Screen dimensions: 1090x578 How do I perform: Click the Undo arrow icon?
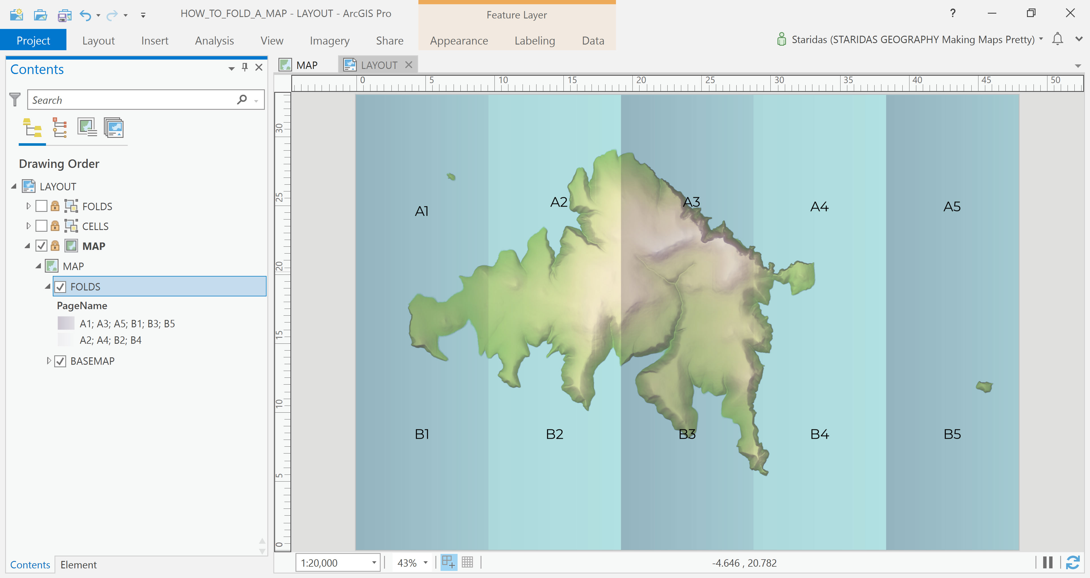pos(85,15)
